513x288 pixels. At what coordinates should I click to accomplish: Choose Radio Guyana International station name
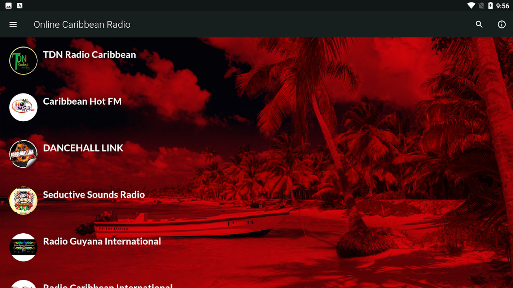102,241
